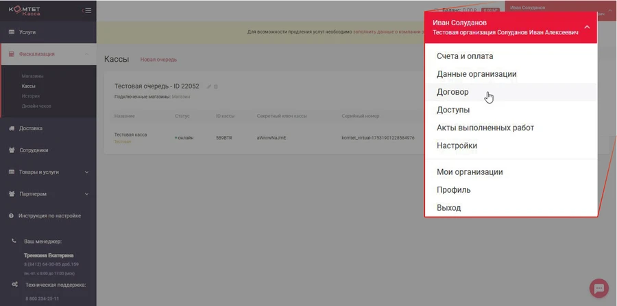Open the chat support bubble
The height and width of the screenshot is (306, 617).
598,287
